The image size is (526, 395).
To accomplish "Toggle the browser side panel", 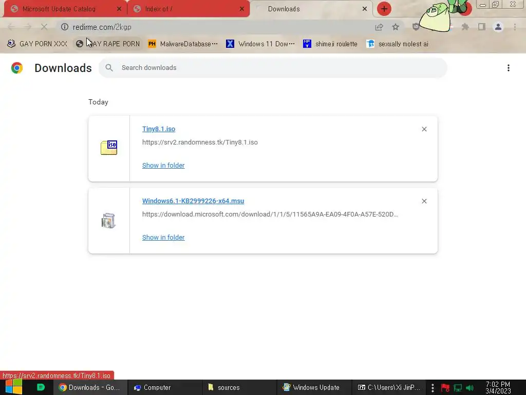I will coord(482,27).
